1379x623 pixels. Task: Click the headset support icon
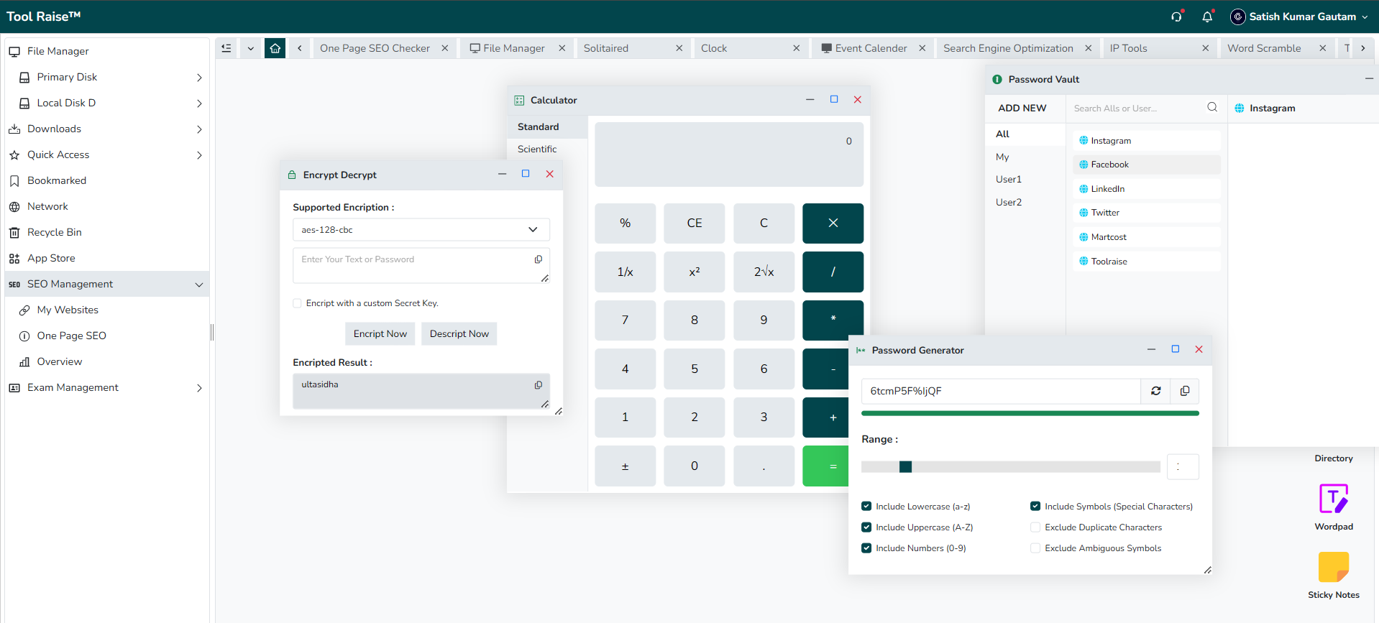[x=1176, y=17]
